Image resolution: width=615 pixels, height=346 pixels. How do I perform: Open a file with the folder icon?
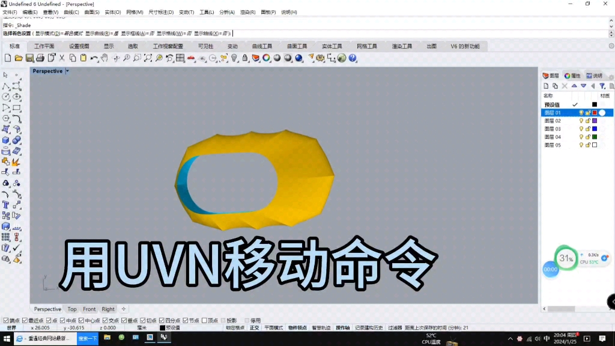(19, 58)
